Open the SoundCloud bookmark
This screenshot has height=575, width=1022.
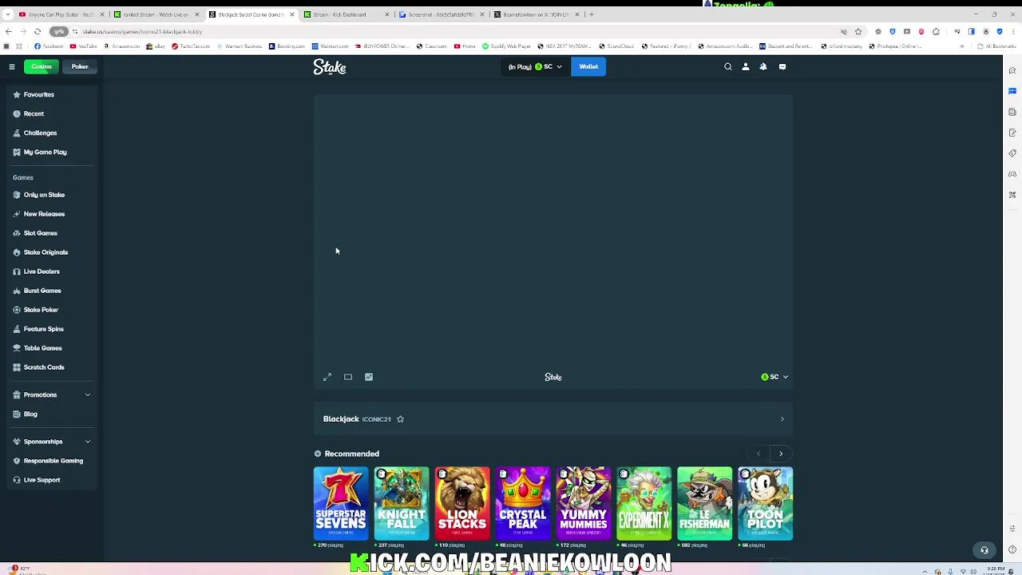tap(616, 46)
